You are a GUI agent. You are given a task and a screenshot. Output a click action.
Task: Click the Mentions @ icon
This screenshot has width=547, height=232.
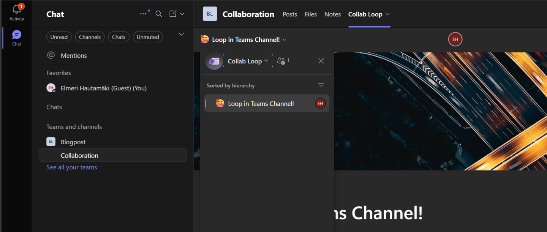click(x=51, y=55)
